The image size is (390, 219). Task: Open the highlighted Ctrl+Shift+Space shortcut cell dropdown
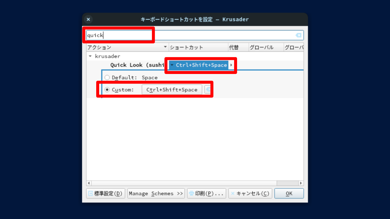pos(172,65)
